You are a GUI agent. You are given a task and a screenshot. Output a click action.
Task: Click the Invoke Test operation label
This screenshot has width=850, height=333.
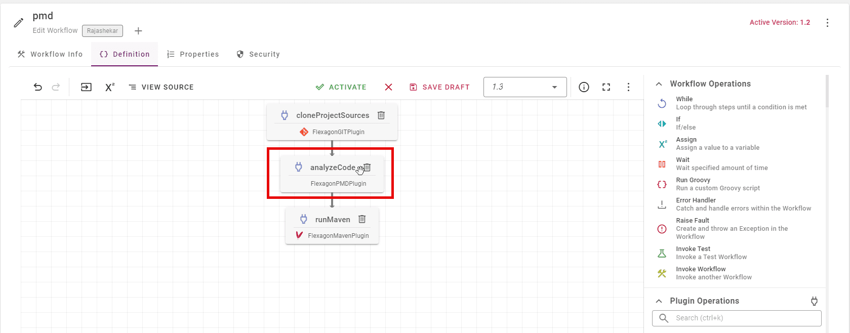693,249
